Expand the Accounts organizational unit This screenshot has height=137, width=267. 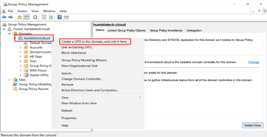21,47
